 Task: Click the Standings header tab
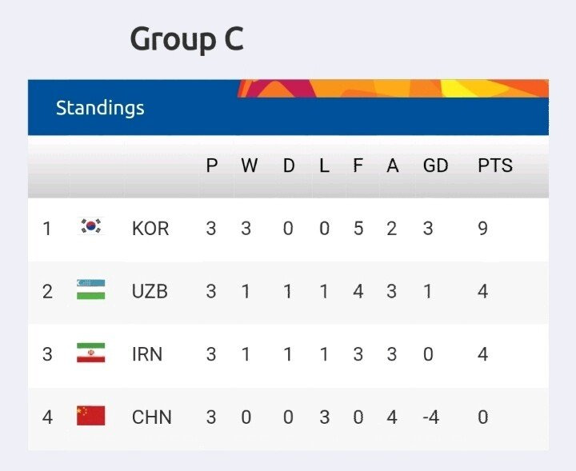(x=100, y=108)
